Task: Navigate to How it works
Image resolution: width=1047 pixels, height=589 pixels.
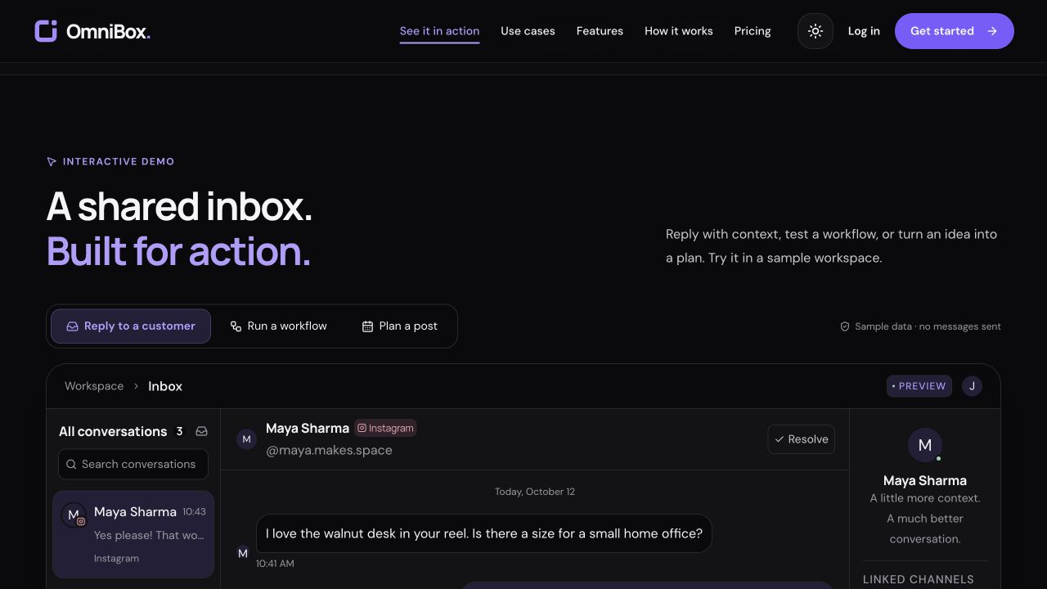Action: pos(679,31)
